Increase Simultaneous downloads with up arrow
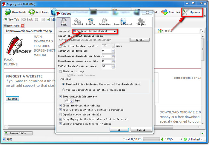Image resolution: width=209 pixels, height=145 pixels. tap(113, 50)
